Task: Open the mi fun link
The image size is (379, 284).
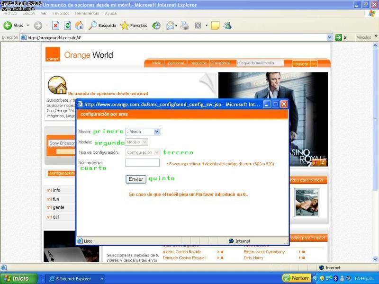Action: (53, 199)
